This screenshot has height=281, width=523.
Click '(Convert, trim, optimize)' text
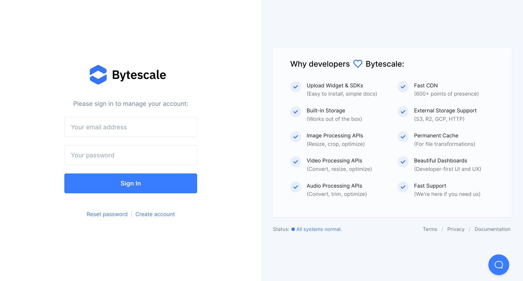[x=337, y=194]
